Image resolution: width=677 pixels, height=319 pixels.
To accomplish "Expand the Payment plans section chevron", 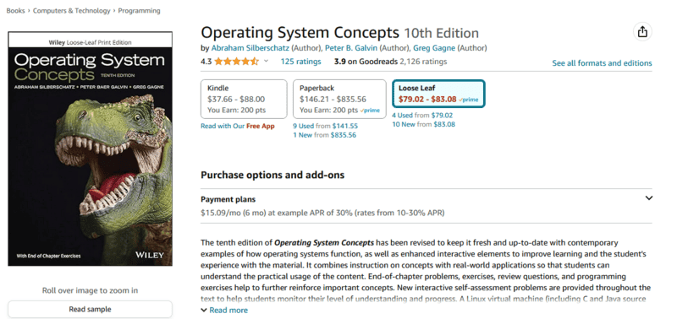I will pos(648,198).
